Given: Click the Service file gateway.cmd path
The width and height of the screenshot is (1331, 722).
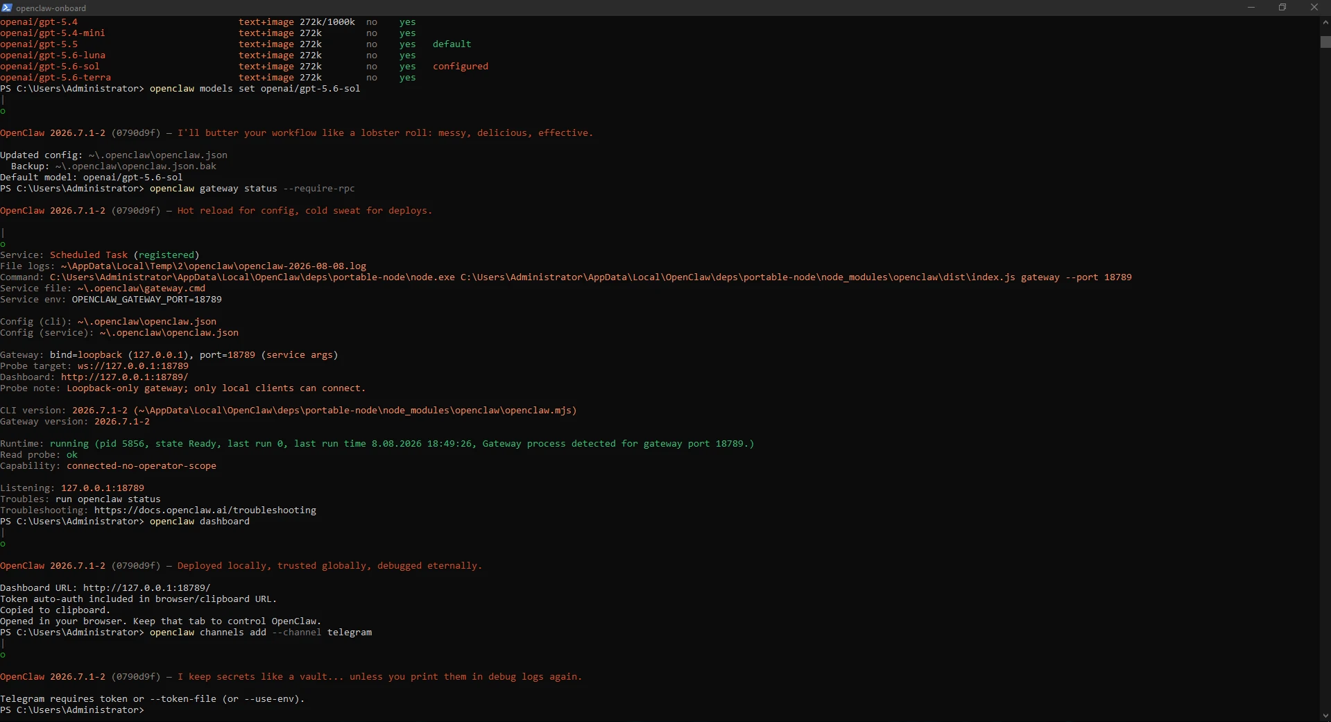Looking at the screenshot, I should [x=141, y=289].
